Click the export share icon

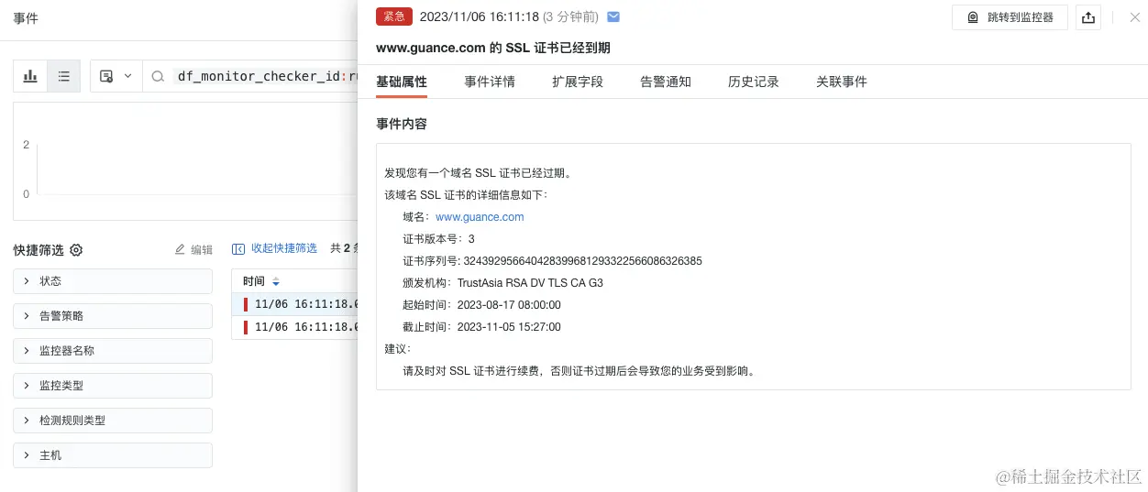pyautogui.click(x=1087, y=17)
